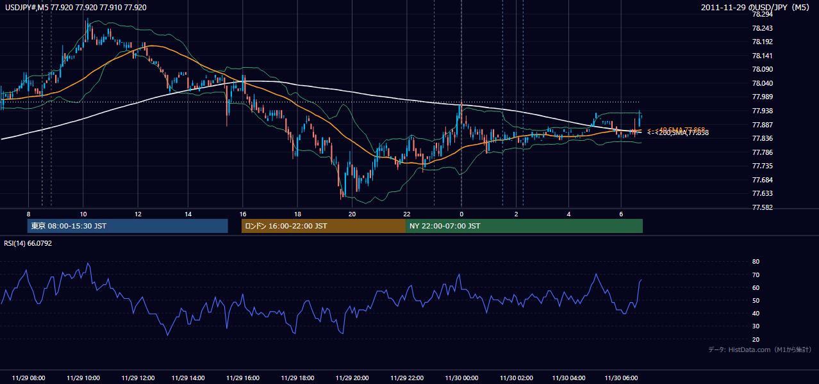Select the ロンドン 16:00-22:00 JST session bar
Viewport: 819px width, 384px height.
point(324,226)
